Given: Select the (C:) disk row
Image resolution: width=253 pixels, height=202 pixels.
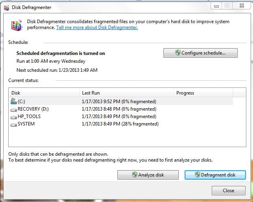Looking at the screenshot, I should tap(121, 102).
